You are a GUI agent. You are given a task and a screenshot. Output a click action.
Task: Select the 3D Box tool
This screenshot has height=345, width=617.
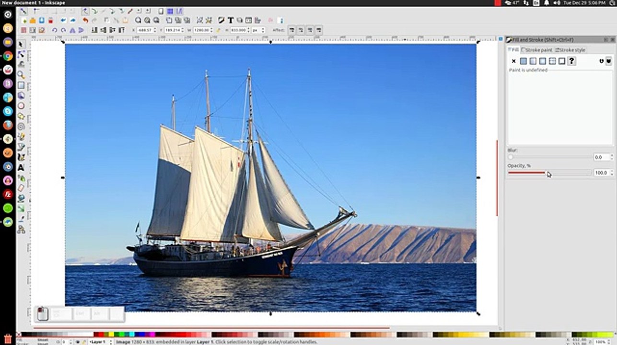click(x=21, y=95)
